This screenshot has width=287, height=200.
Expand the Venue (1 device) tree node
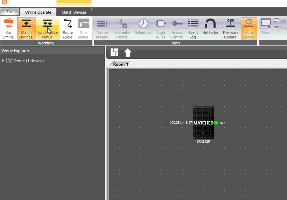[x=3, y=61]
